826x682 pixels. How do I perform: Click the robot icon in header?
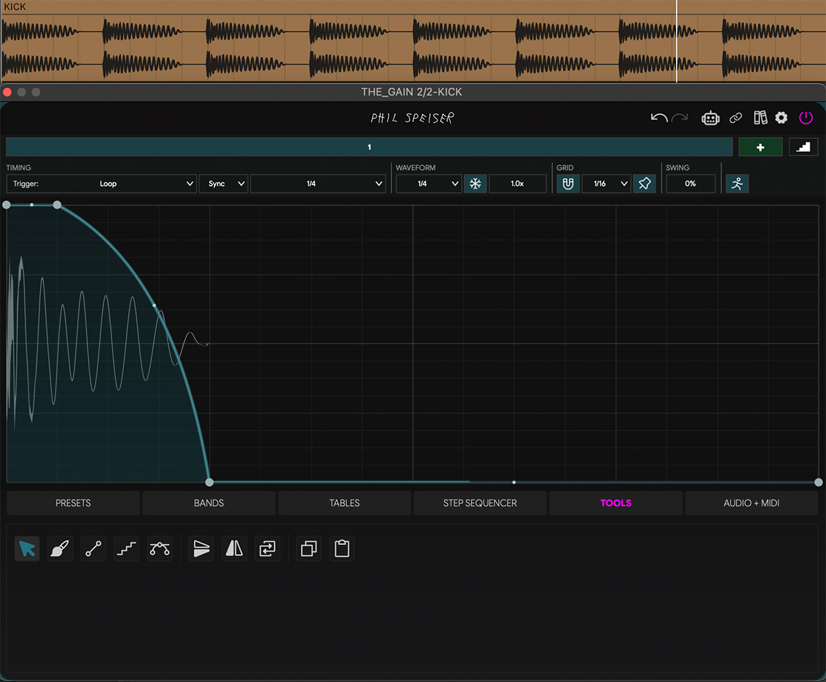710,118
